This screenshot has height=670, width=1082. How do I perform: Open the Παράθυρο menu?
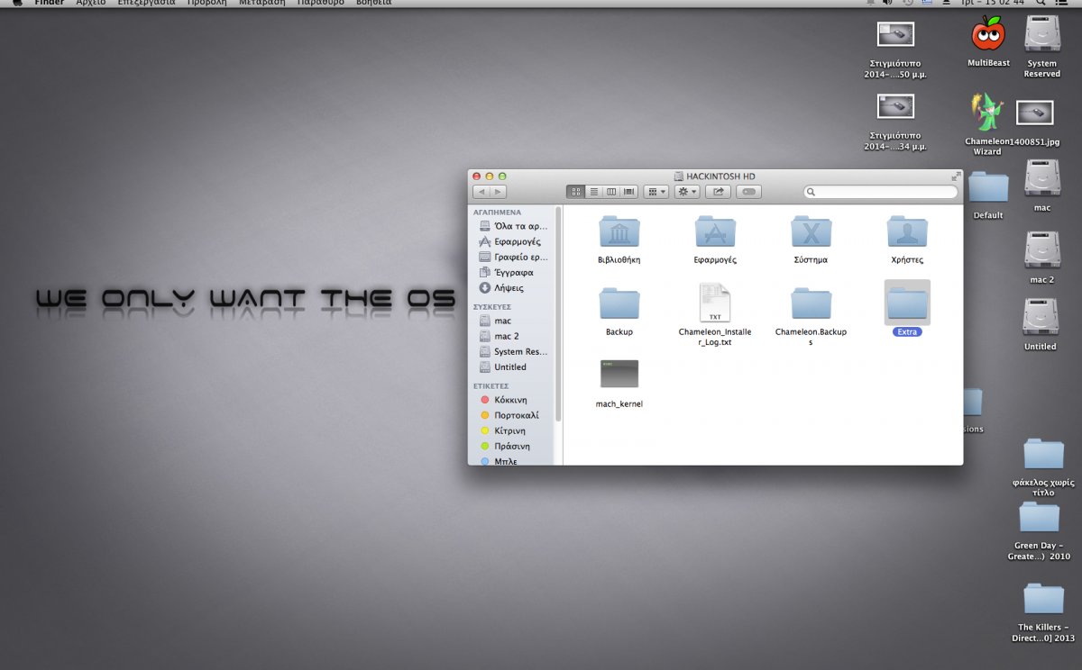(320, 4)
